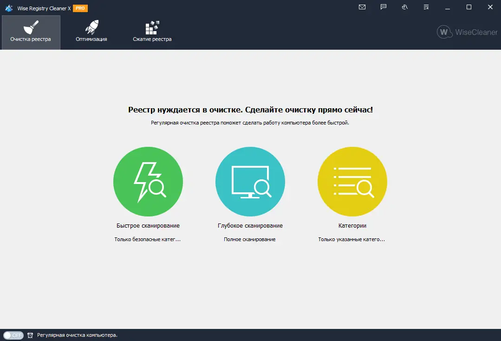Click the mail envelope icon in title bar
501x341 pixels.
(362, 7)
